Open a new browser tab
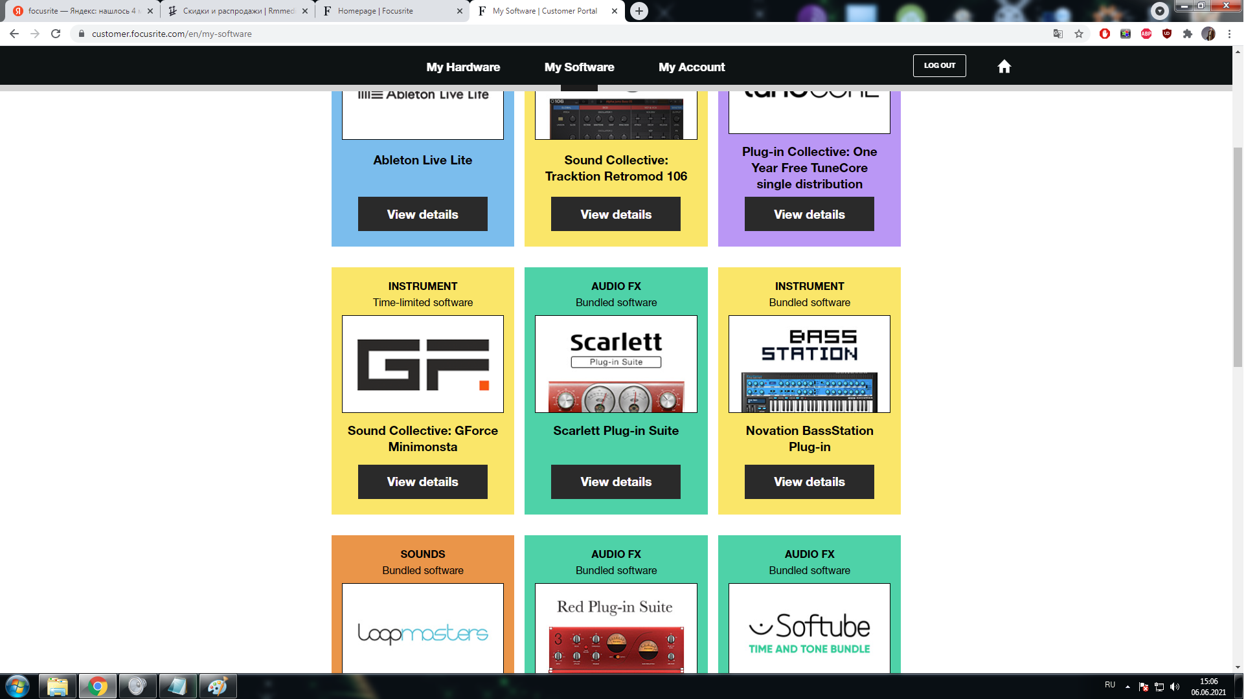The height and width of the screenshot is (699, 1246). pos(640,11)
